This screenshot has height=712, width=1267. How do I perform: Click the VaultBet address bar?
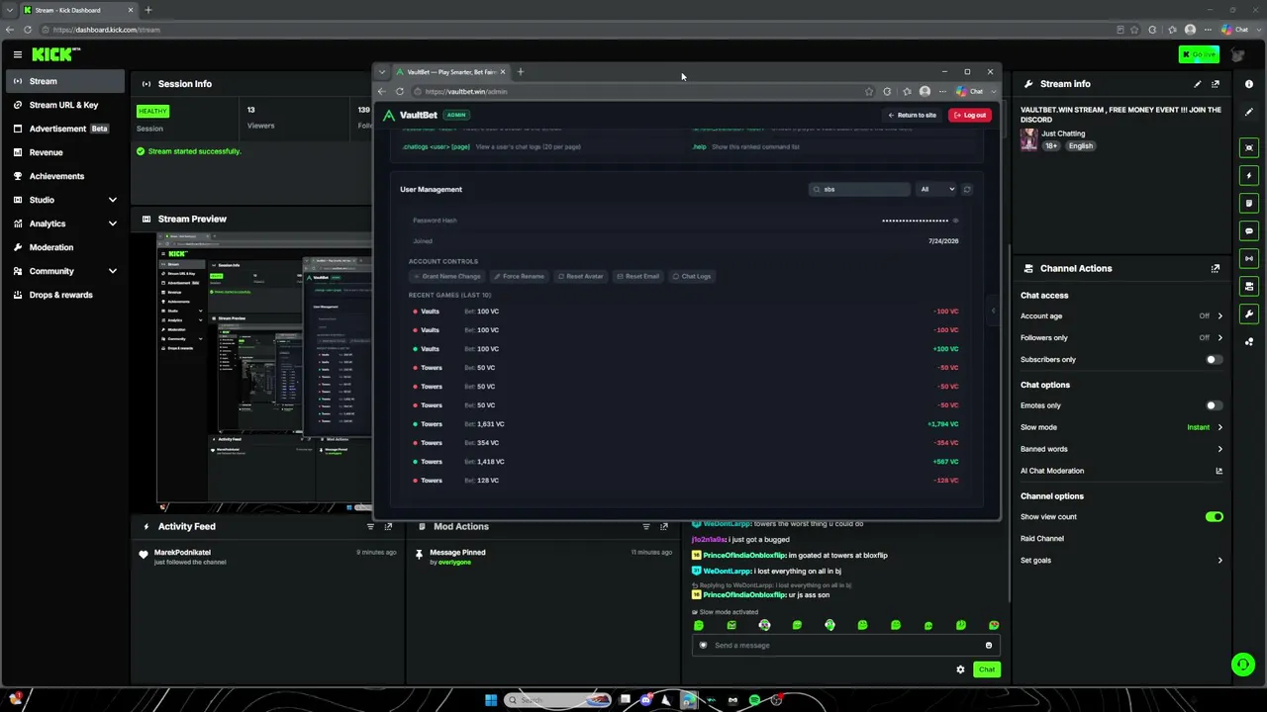(641, 91)
